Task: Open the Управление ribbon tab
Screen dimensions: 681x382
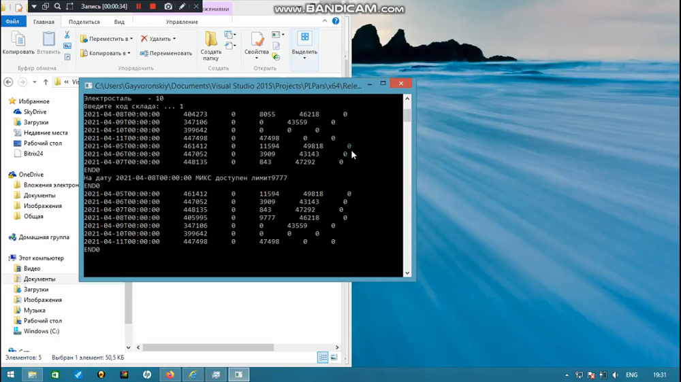Action: (x=182, y=22)
